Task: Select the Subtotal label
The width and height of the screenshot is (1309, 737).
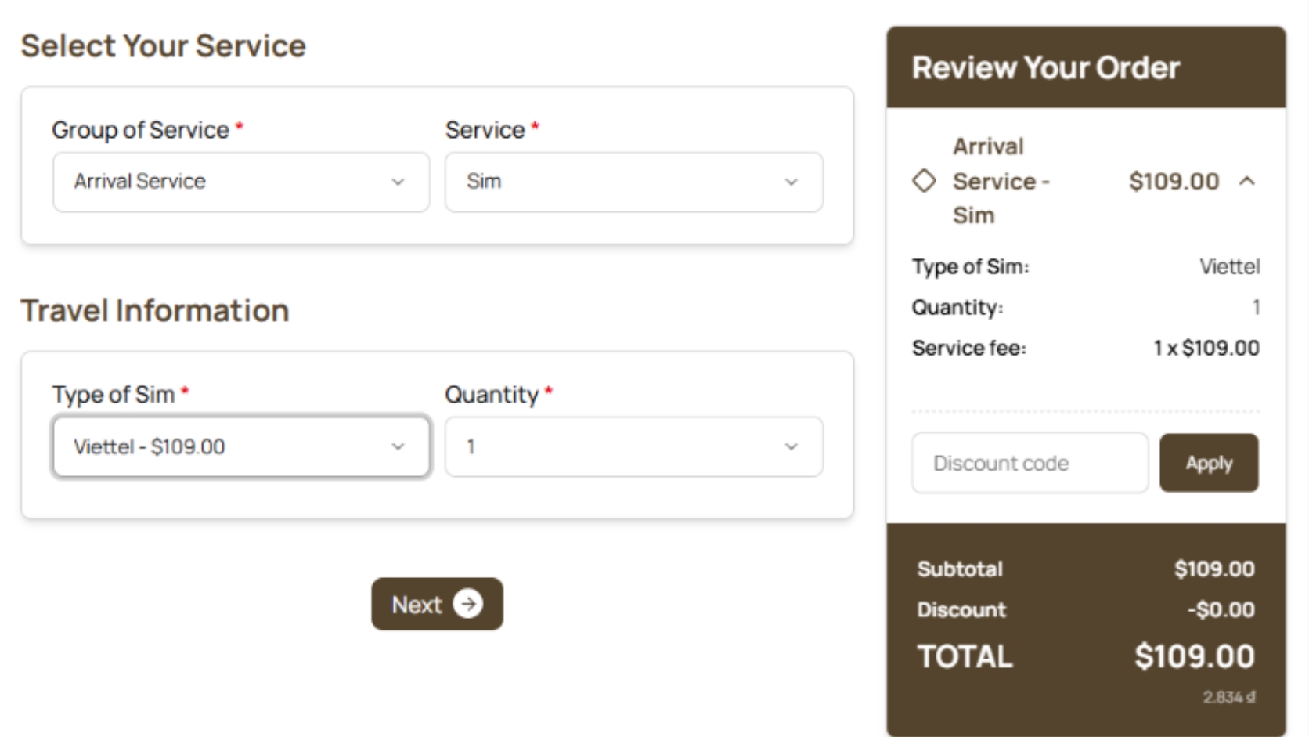Action: 960,569
